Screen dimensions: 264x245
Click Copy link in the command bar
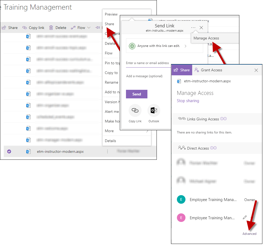coord(33,28)
